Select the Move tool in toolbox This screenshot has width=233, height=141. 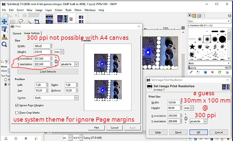(4, 21)
